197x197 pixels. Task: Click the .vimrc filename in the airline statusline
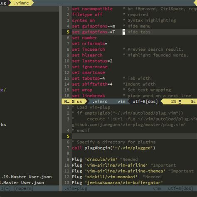[x=100, y=101]
